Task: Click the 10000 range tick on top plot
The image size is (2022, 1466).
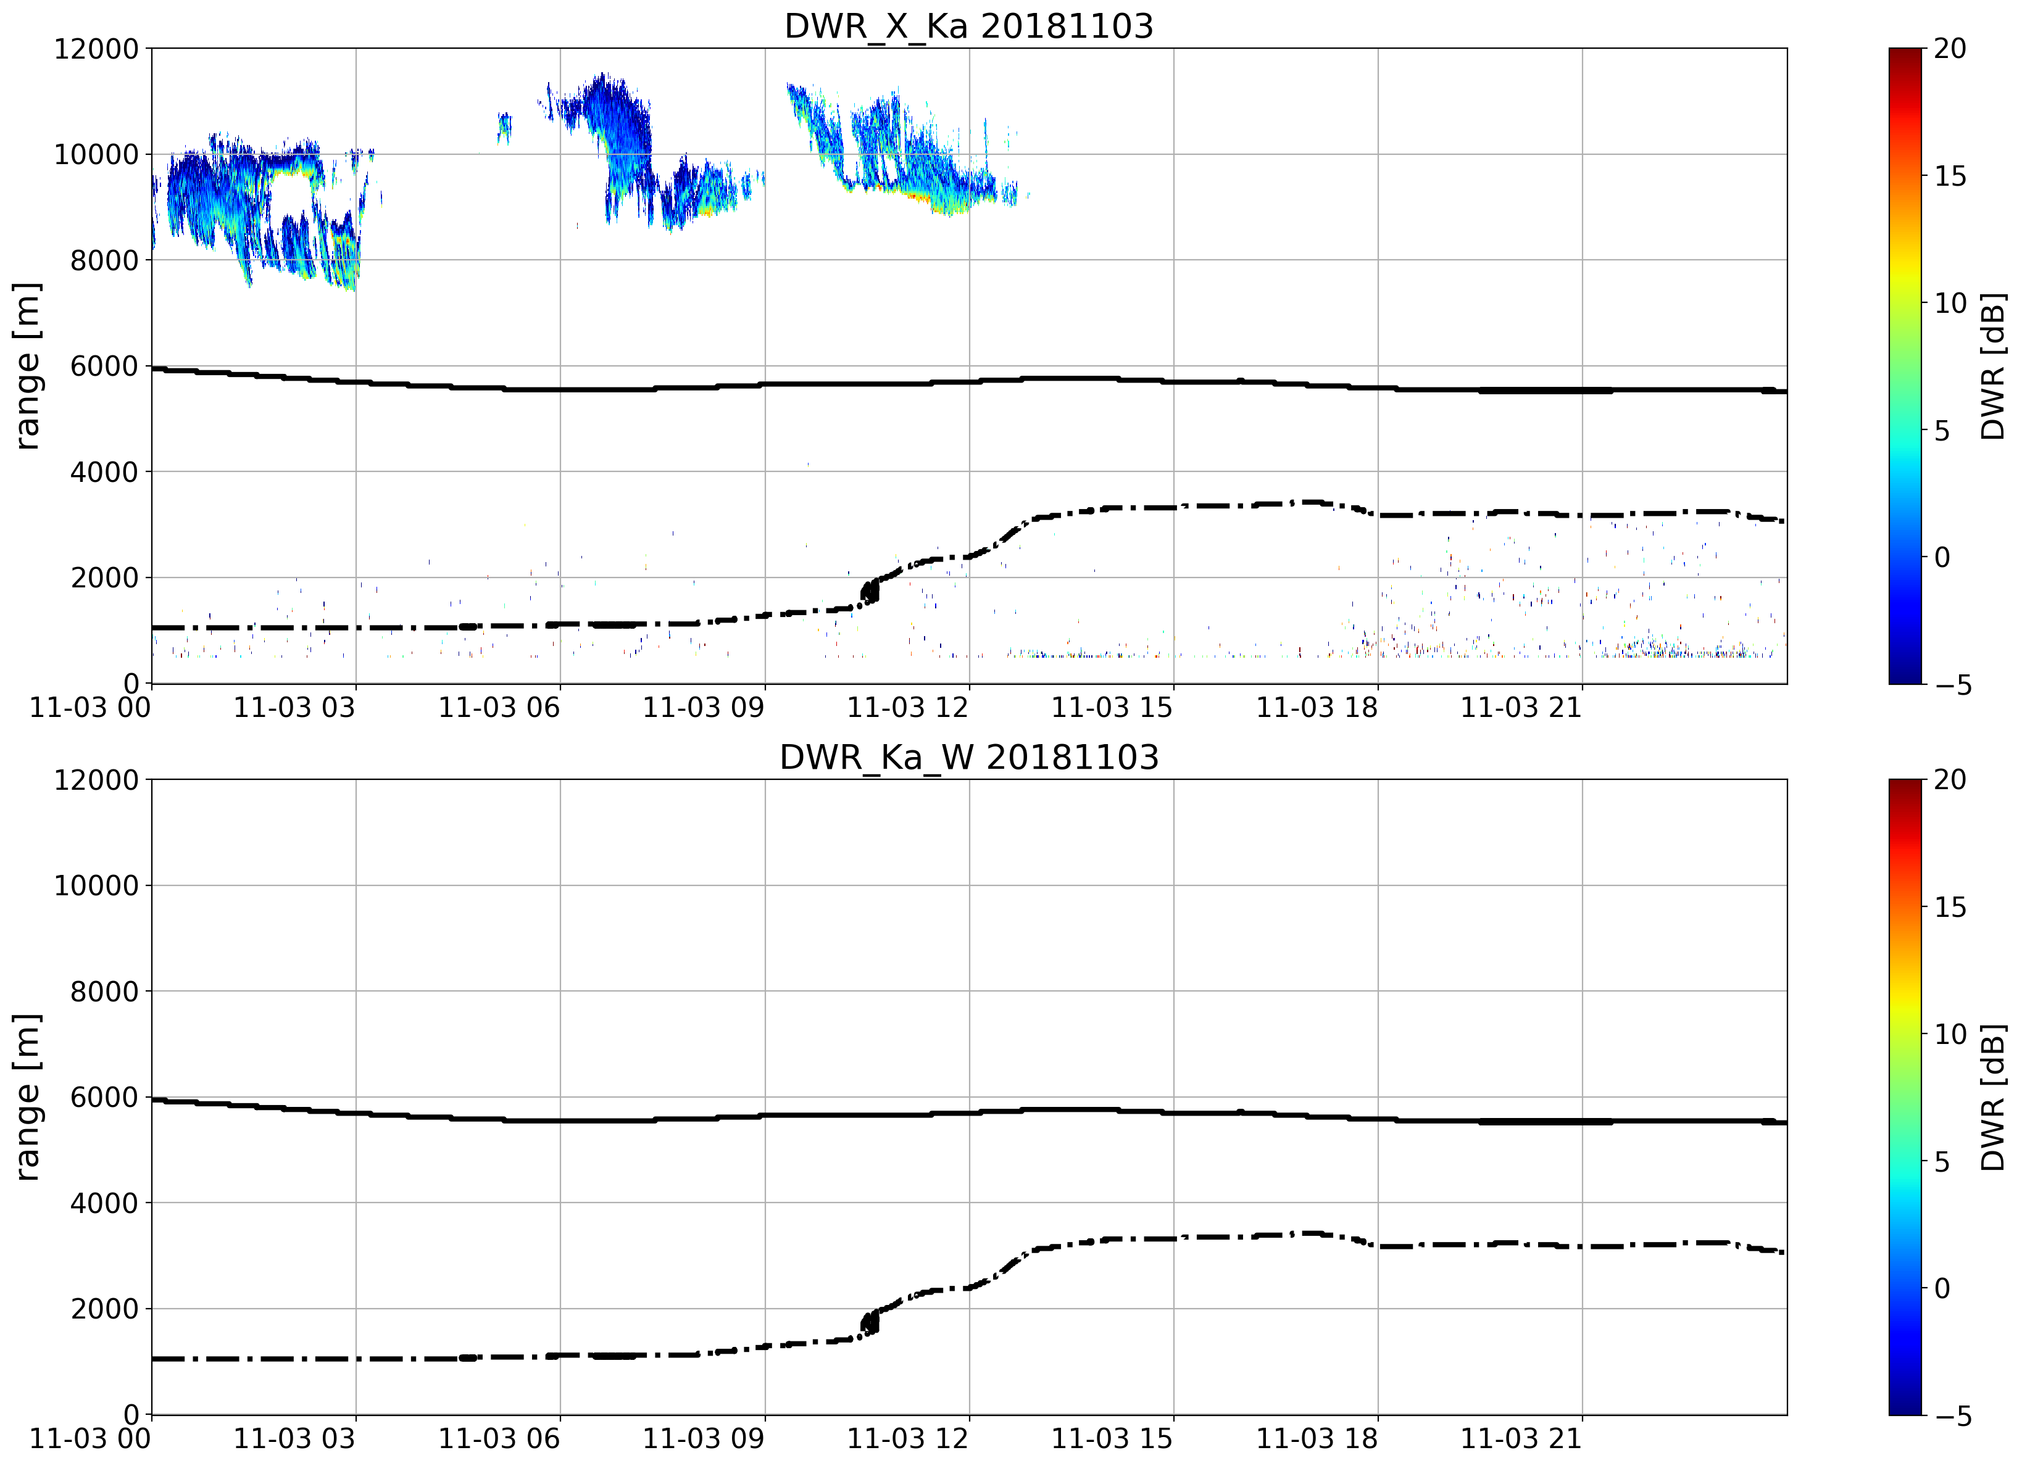Action: point(96,155)
